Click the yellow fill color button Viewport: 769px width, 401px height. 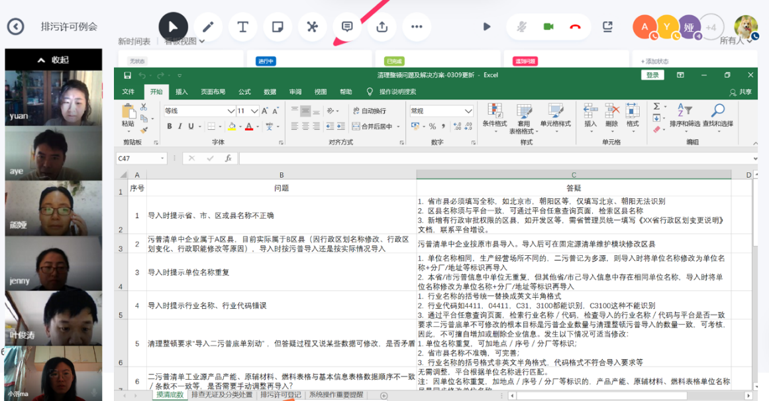231,127
